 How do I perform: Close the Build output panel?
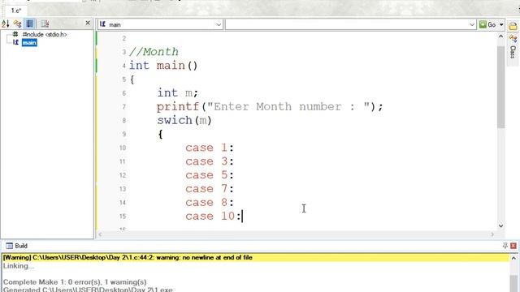pyautogui.click(x=513, y=246)
